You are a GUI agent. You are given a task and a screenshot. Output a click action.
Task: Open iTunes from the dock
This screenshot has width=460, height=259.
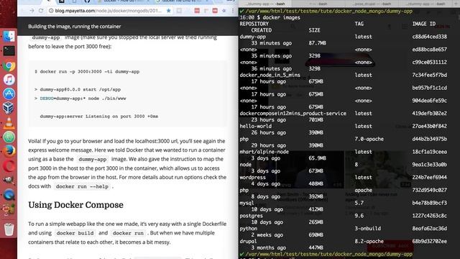click(x=9, y=80)
